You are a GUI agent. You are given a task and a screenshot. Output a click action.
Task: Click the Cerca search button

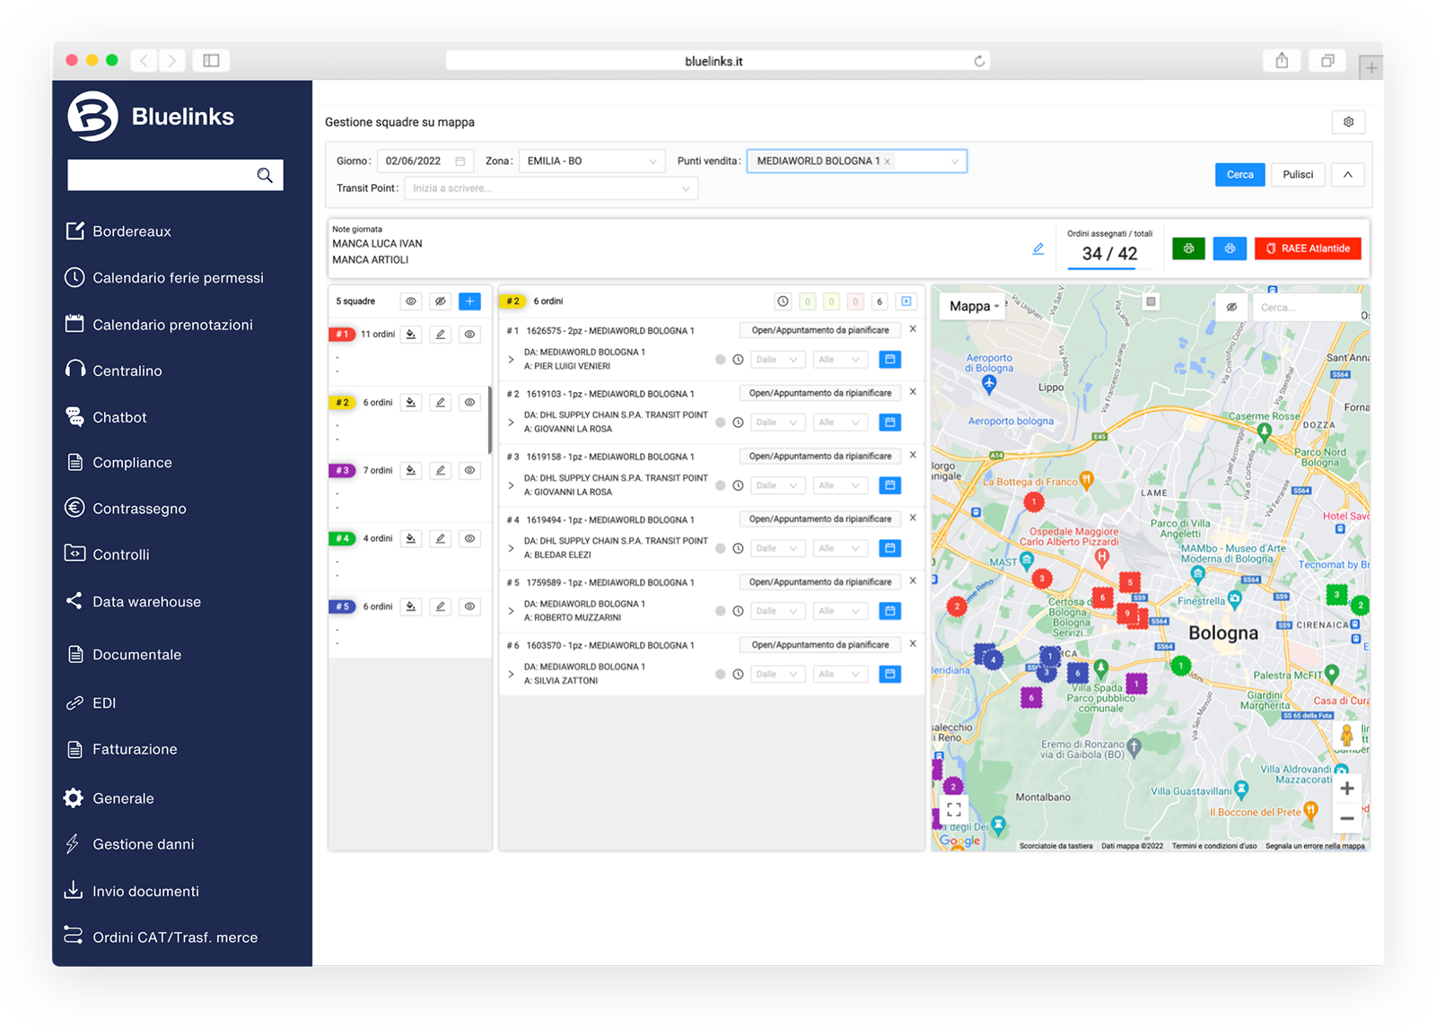coord(1239,175)
